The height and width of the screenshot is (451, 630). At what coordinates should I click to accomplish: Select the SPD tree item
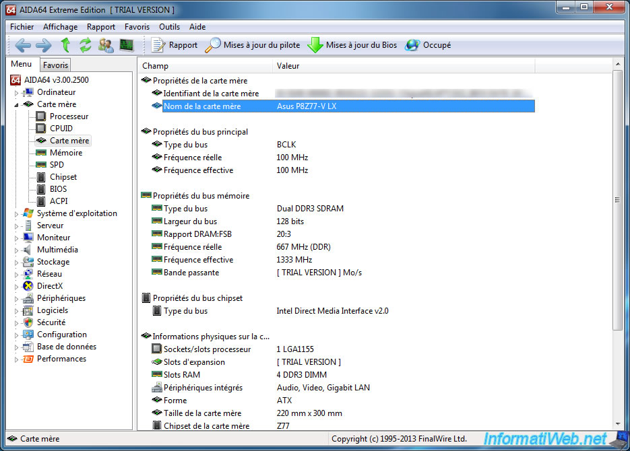(57, 164)
